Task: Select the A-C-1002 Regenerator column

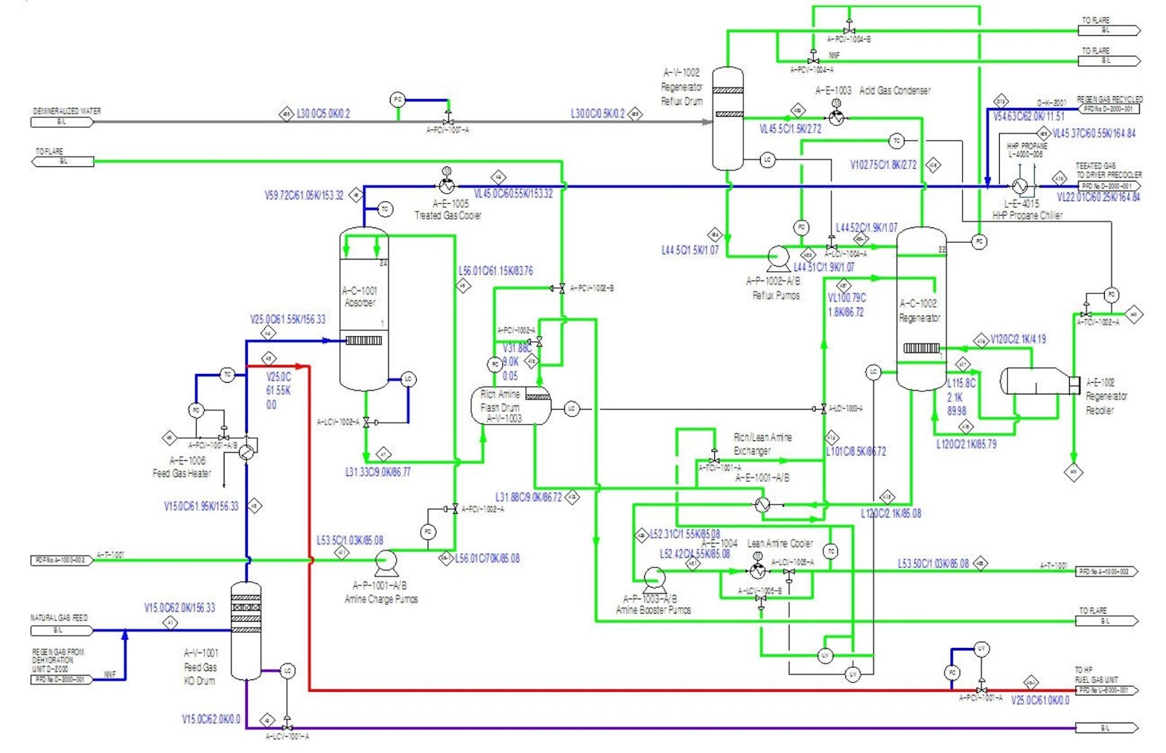Action: pos(921,308)
